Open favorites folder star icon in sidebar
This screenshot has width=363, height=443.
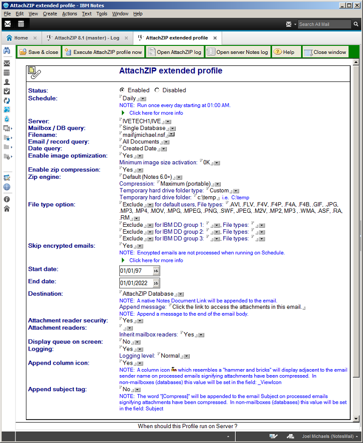pyautogui.click(x=7, y=138)
